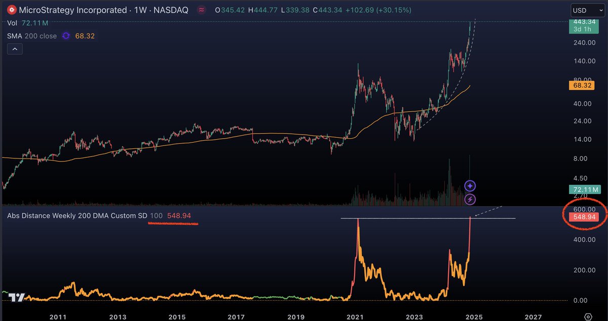This screenshot has height=321, width=608.
Task: Click the 200.00 indicator axis label
Action: pos(584,270)
